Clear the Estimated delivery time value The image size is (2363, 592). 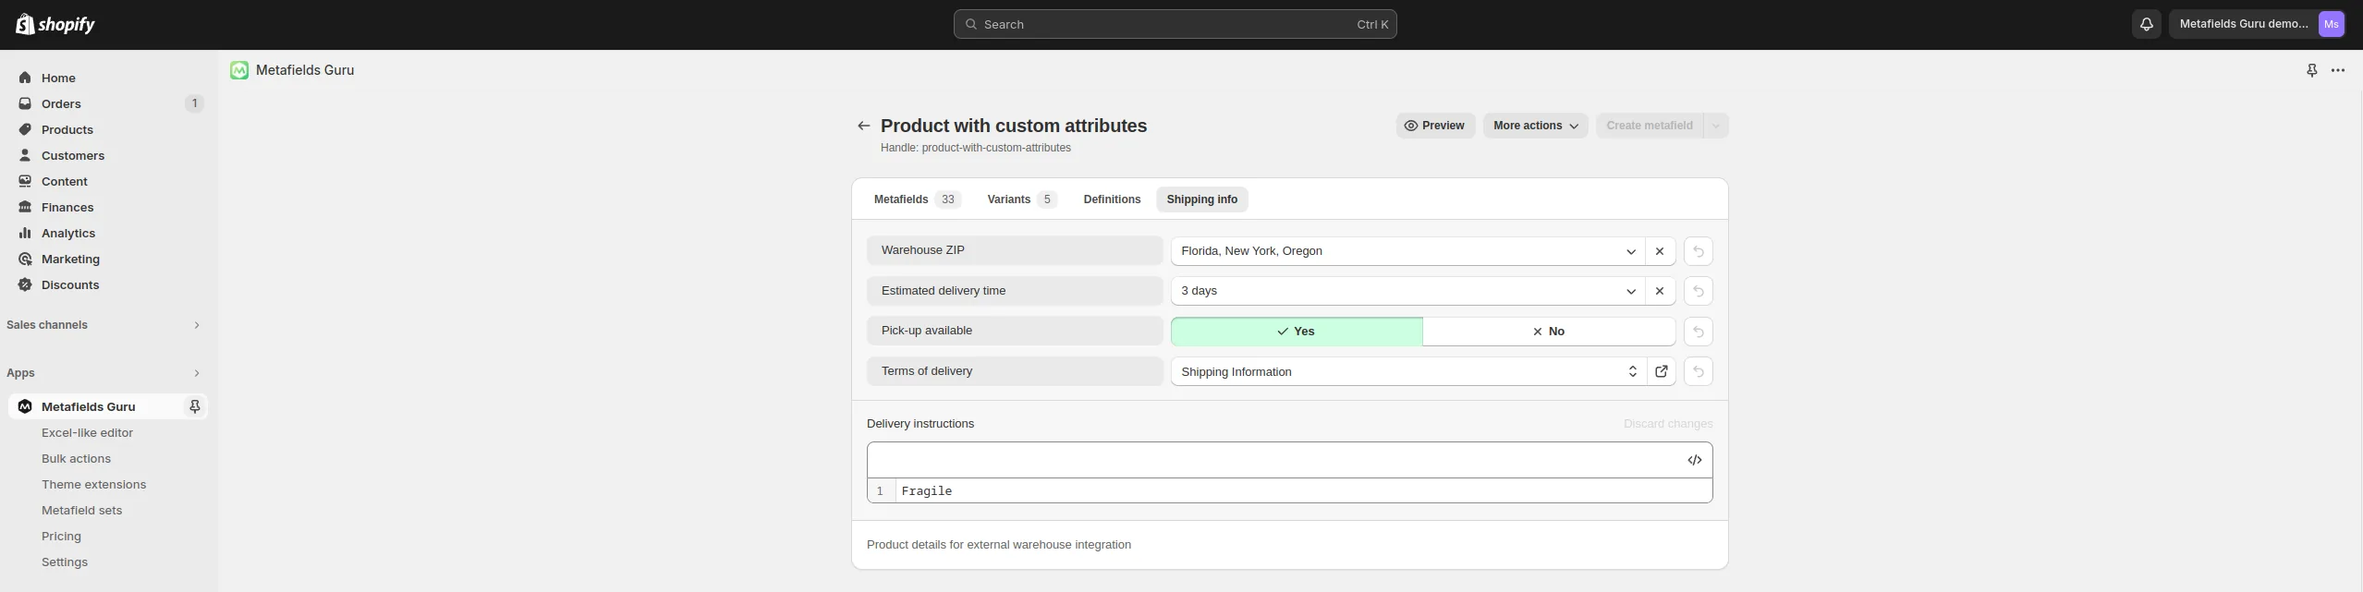[x=1660, y=291]
